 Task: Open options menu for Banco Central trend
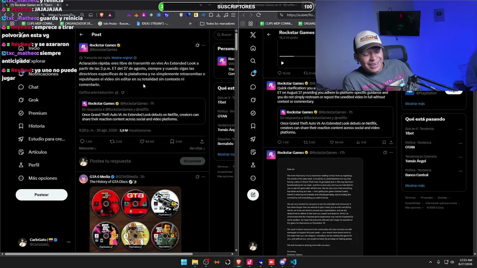point(461,170)
